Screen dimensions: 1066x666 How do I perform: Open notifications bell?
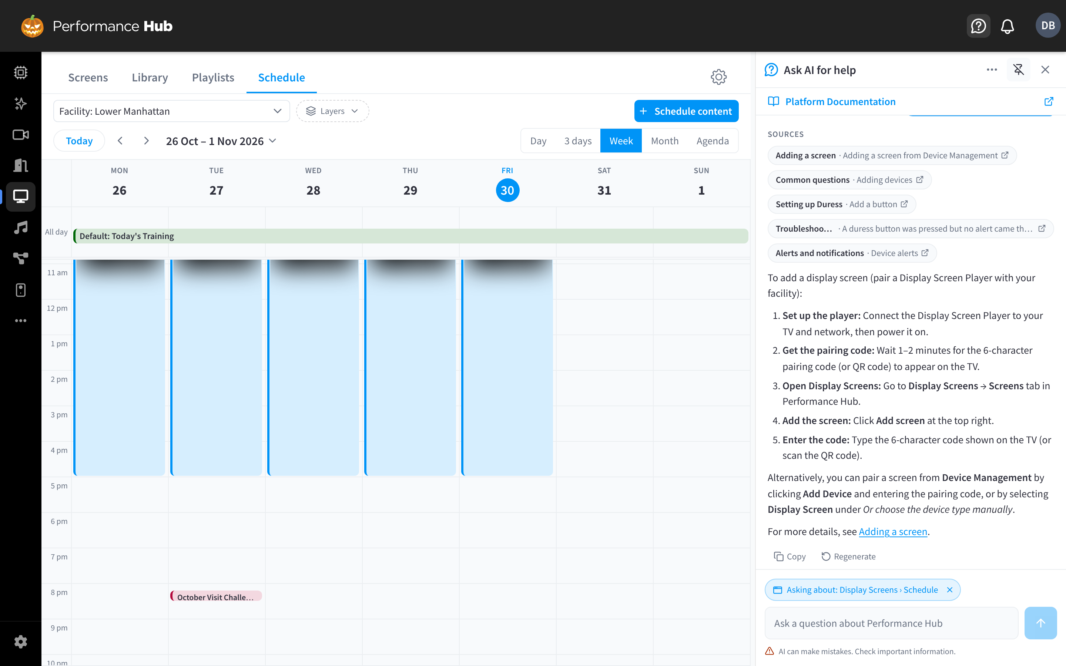pos(1008,26)
